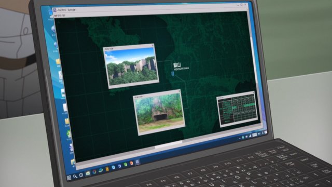Maximize the Control System window
This screenshot has width=332, height=187.
click(x=242, y=5)
